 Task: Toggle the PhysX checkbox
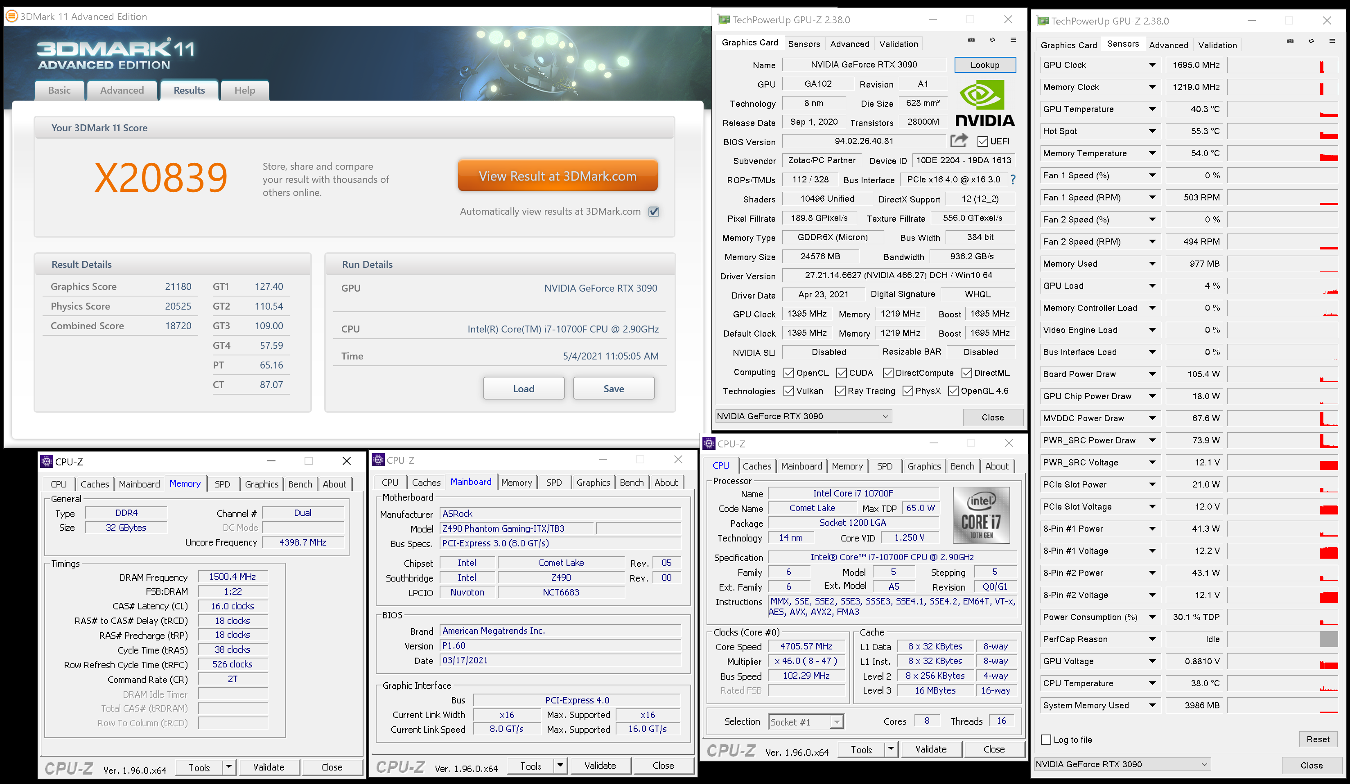908,391
